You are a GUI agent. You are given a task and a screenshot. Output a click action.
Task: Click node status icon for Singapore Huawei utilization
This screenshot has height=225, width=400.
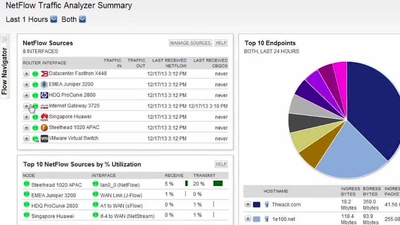(x=26, y=215)
